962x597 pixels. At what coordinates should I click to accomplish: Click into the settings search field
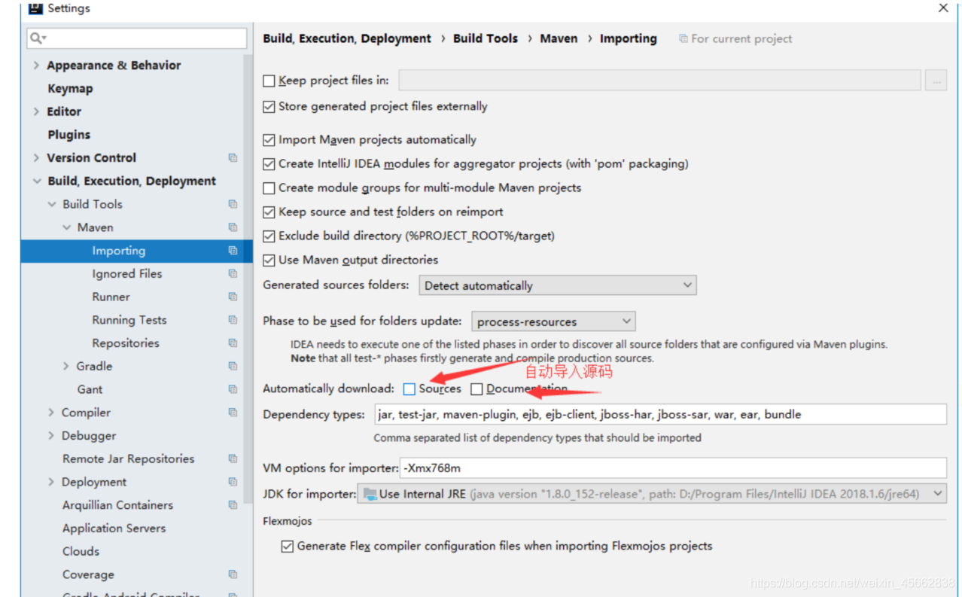137,38
